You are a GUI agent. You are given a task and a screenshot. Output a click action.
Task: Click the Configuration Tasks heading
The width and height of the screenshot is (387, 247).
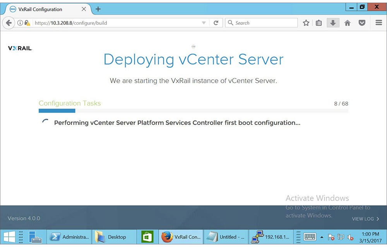(70, 103)
